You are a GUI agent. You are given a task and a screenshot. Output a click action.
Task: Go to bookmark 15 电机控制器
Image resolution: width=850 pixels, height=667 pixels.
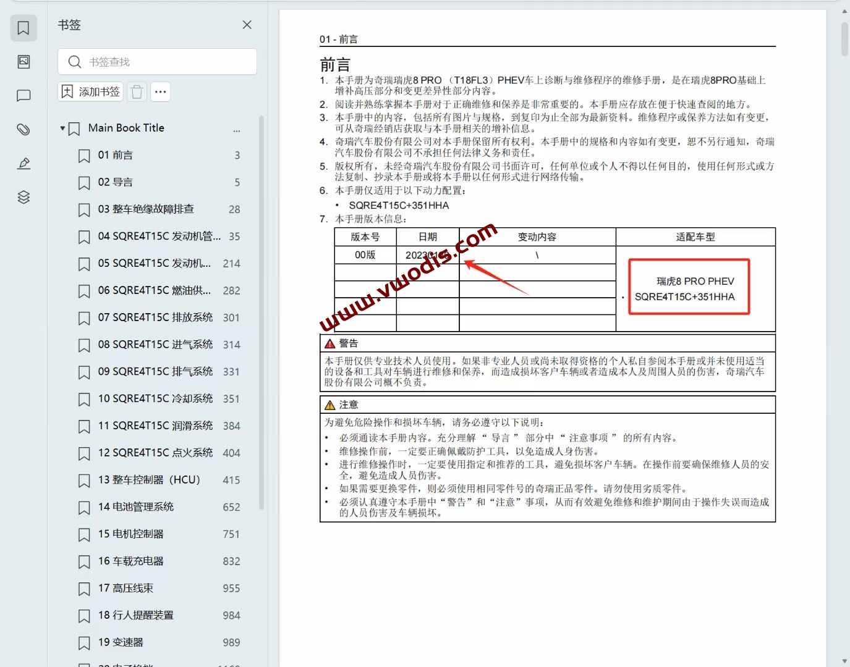(x=131, y=534)
